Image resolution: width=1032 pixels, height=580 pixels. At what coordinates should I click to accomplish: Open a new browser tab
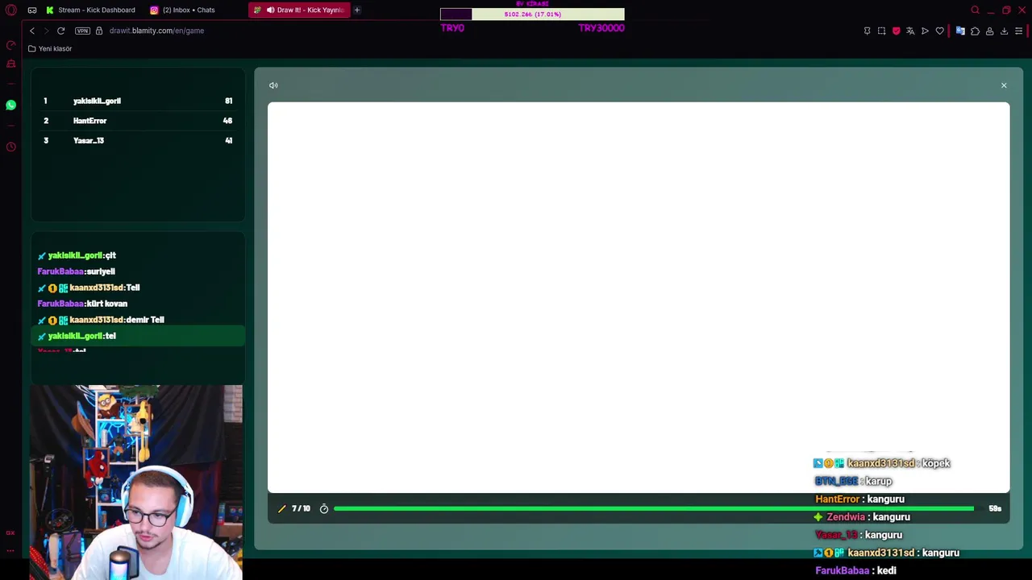pos(357,10)
